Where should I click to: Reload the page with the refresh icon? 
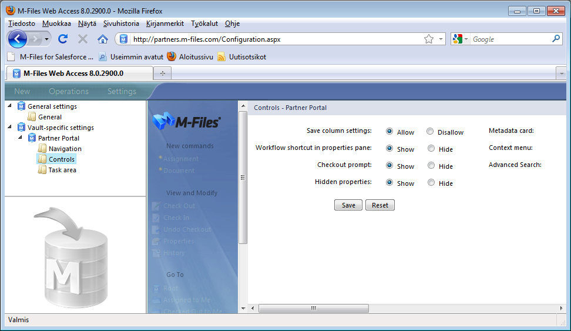tap(63, 39)
